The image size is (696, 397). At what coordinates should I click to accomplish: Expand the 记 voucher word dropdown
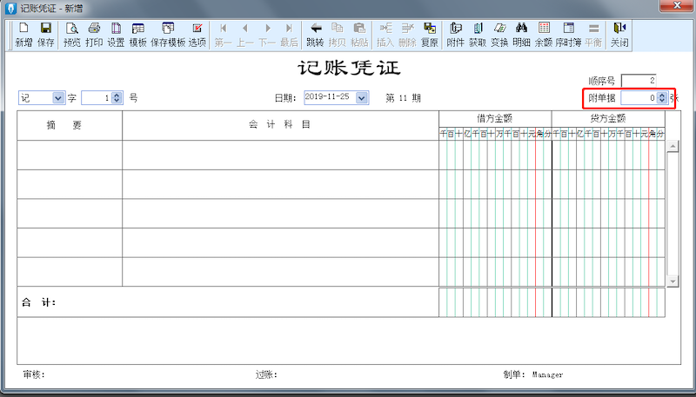pos(58,97)
